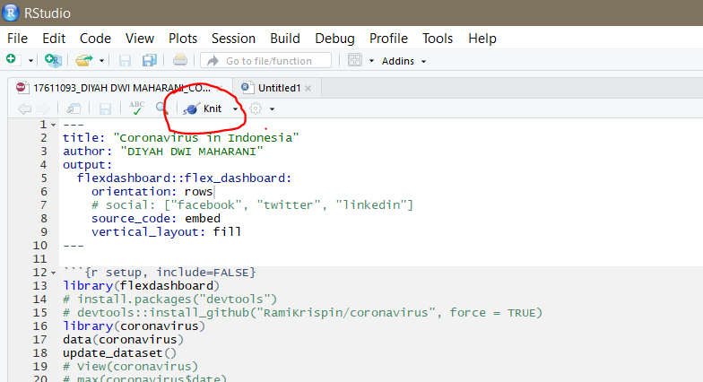Collapse the YAML header fold arrow at line 1

pyautogui.click(x=54, y=125)
